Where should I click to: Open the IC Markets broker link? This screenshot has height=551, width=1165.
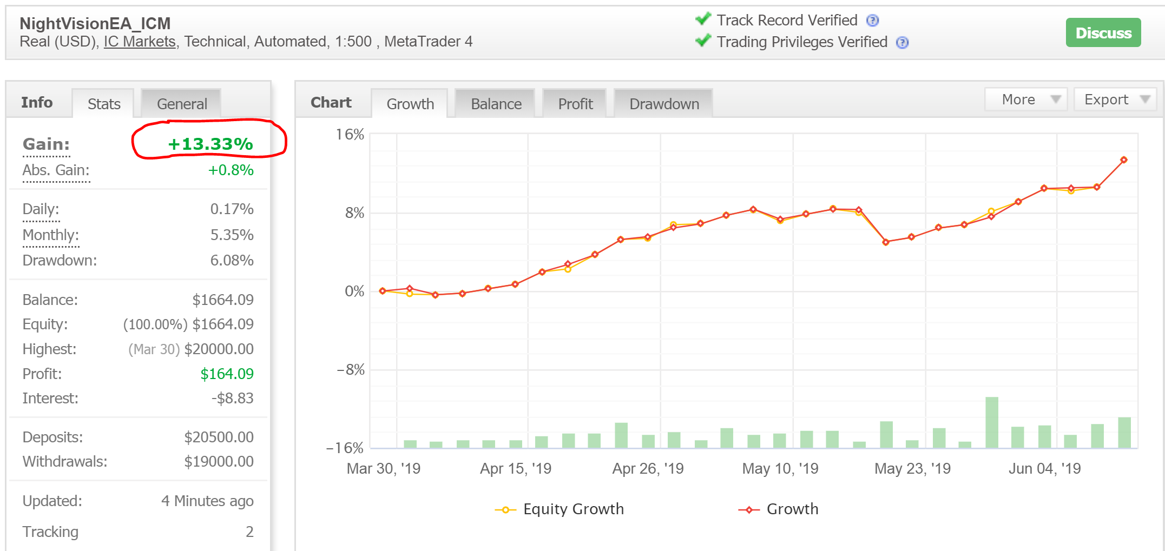[140, 42]
